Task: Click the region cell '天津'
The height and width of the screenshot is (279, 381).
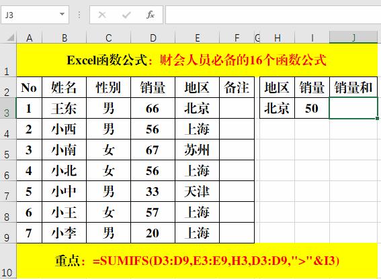Action: (198, 192)
